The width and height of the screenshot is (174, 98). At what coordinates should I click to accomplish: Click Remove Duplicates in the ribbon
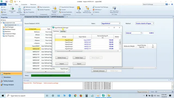click(x=66, y=12)
